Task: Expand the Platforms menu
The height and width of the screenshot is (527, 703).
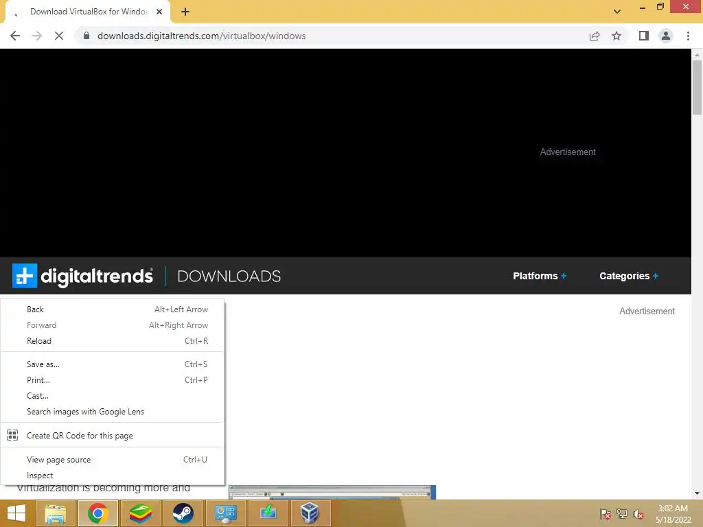Action: click(540, 276)
